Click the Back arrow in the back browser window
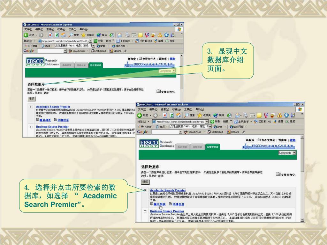327x245 pixels. coord(26,35)
